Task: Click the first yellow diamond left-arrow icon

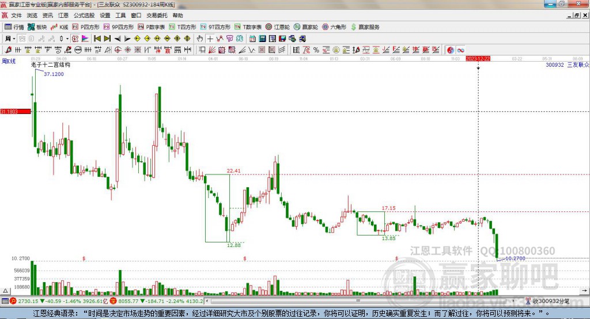Action: tap(137, 39)
